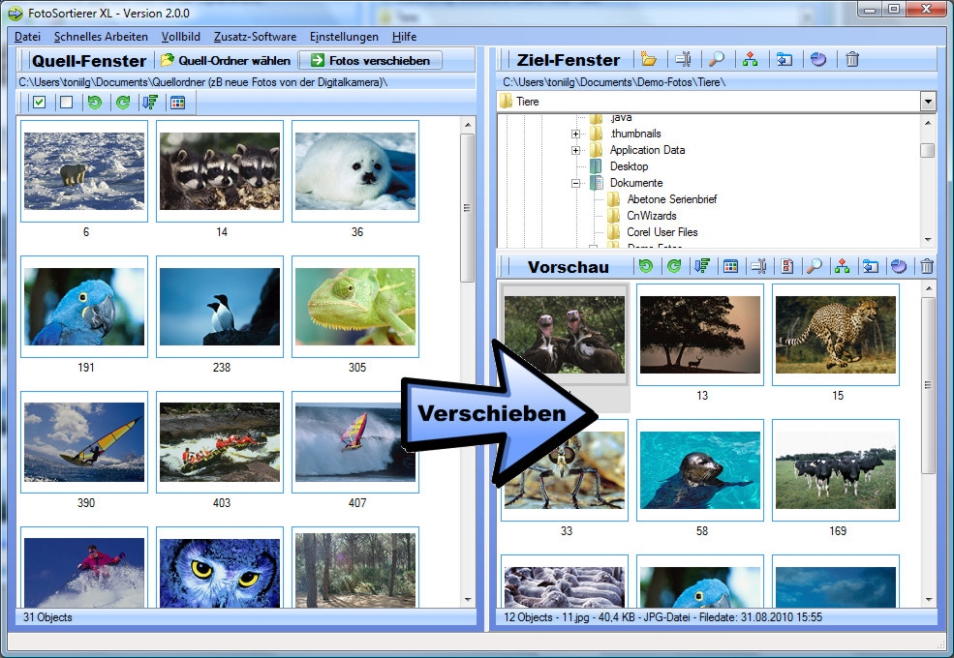Screen dimensions: 954x658
Task: Click the rename icon in Ziel-Fenster toolbar
Action: pos(683,60)
